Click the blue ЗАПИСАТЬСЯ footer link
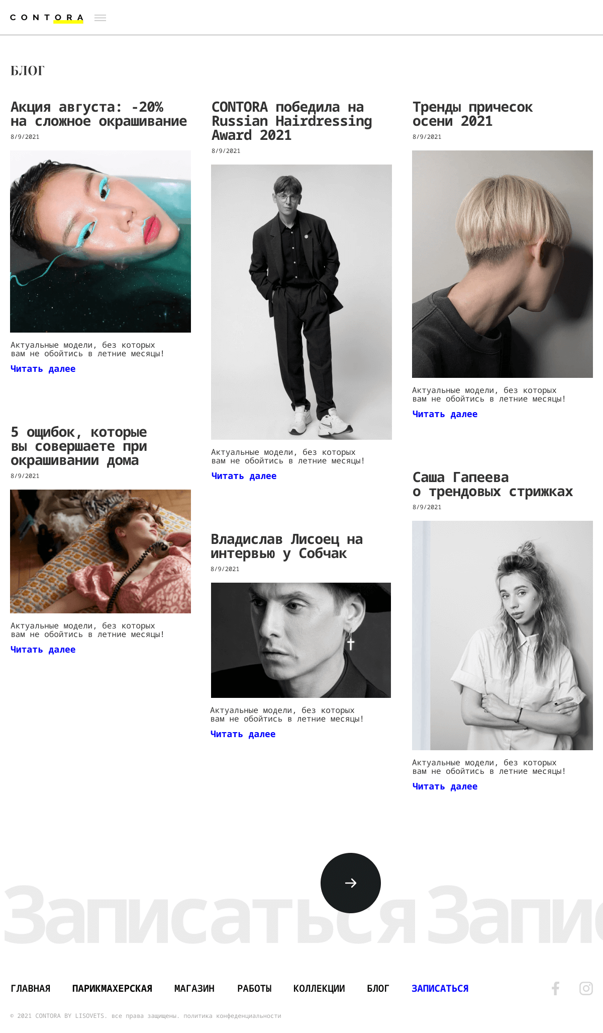The image size is (603, 1033). tap(440, 988)
